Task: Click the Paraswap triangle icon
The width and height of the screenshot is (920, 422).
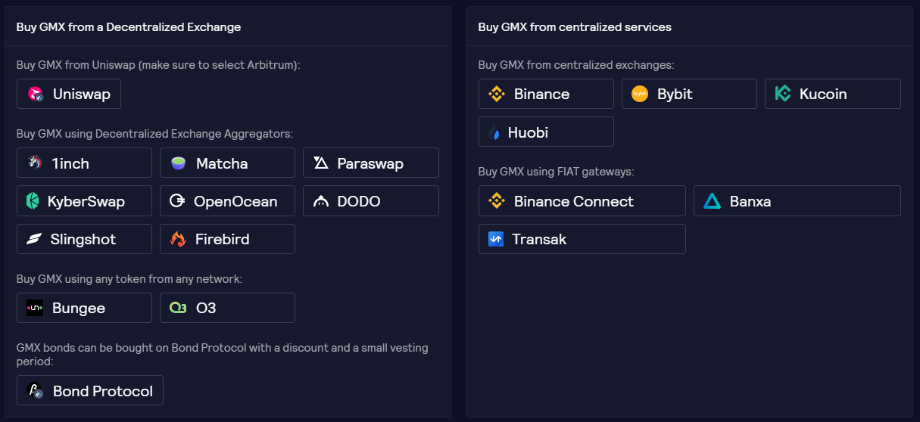Action: 321,163
